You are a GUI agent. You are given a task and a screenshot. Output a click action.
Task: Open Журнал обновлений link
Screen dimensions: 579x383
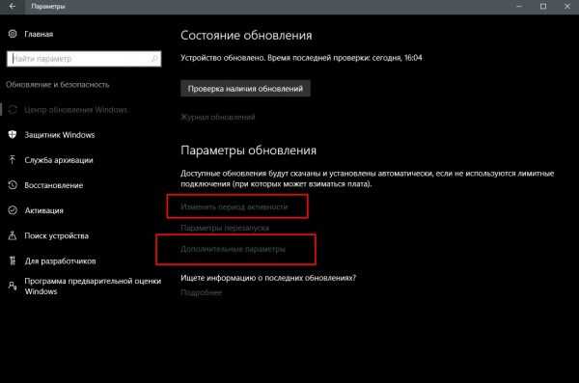[217, 118]
